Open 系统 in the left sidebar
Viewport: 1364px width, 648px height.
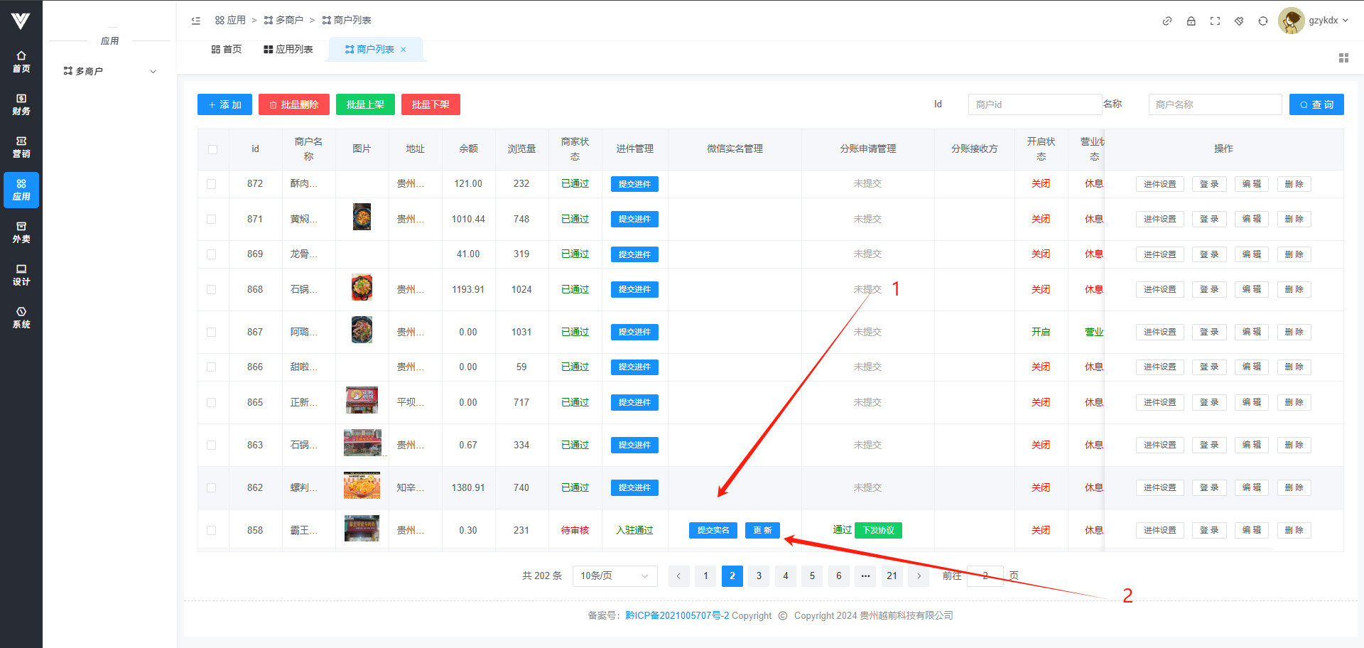point(21,318)
